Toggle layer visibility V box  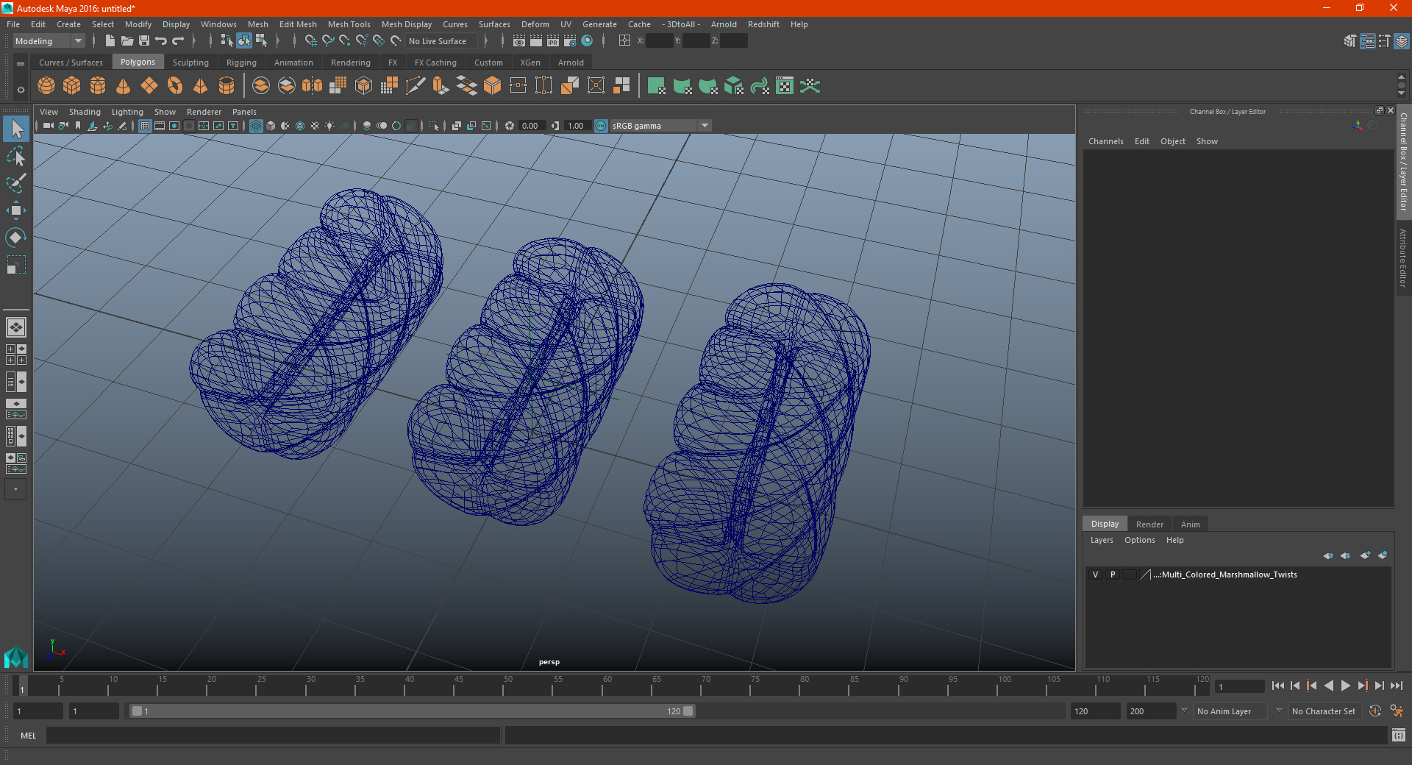[1095, 574]
